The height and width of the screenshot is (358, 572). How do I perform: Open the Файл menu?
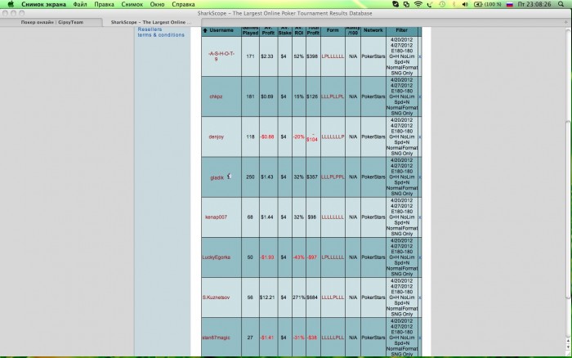tap(80, 4)
